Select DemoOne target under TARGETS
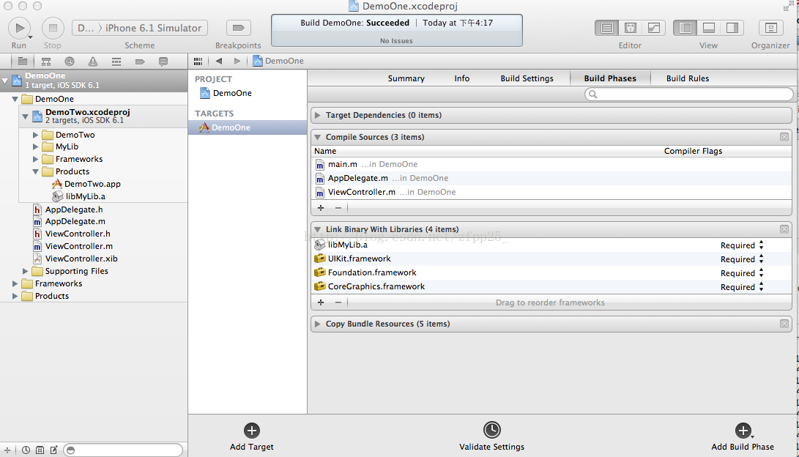 coord(248,127)
